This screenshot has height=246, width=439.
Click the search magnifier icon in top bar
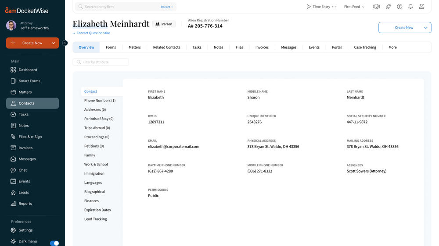coord(81,7)
